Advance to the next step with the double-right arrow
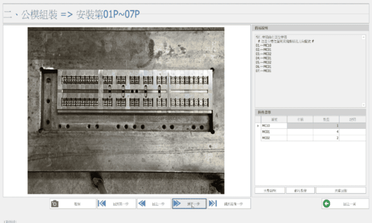Viewport: 372px width, 223px height. click(177, 203)
